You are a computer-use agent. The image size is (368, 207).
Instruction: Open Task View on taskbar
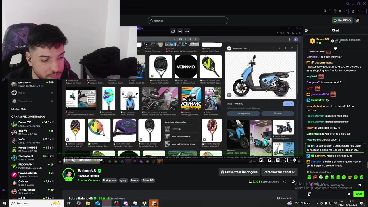click(x=69, y=203)
